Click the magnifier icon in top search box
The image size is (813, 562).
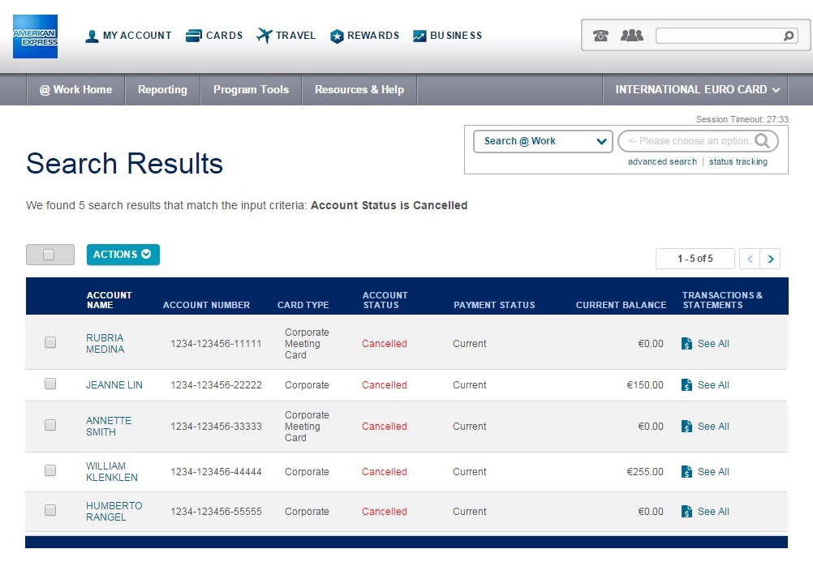pyautogui.click(x=789, y=36)
